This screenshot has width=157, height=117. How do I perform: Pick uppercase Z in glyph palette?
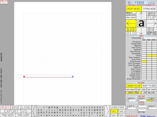tap(63, 113)
